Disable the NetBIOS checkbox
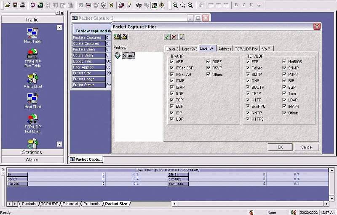This screenshot has height=215, width=337. [284, 61]
